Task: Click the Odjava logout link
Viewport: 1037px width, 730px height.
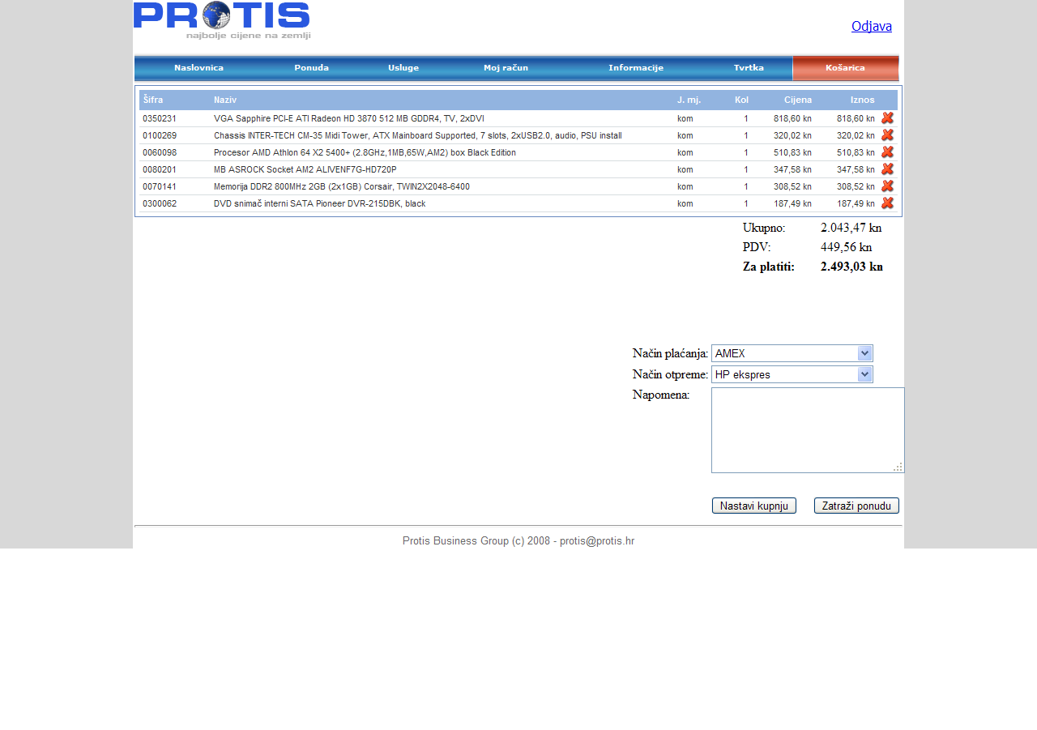Action: pyautogui.click(x=871, y=26)
